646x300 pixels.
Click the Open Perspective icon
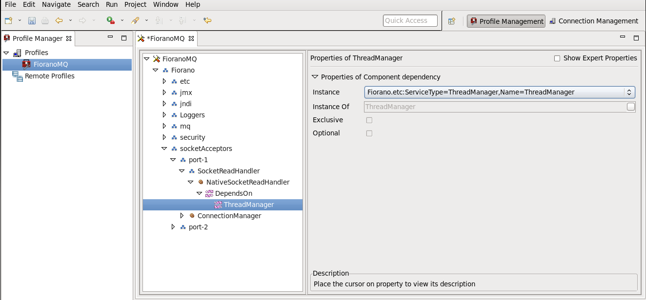452,21
